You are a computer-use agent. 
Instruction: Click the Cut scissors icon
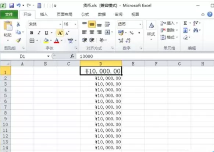[x=18, y=24]
